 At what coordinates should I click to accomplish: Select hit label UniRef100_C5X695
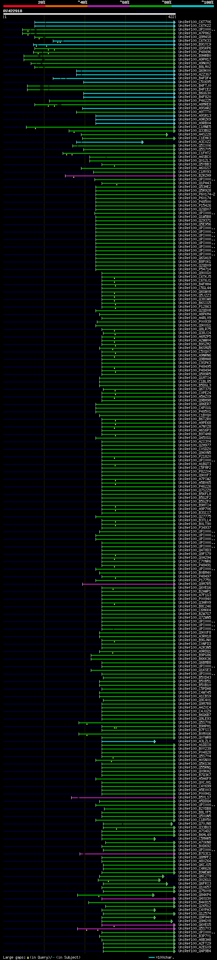[195, 82]
